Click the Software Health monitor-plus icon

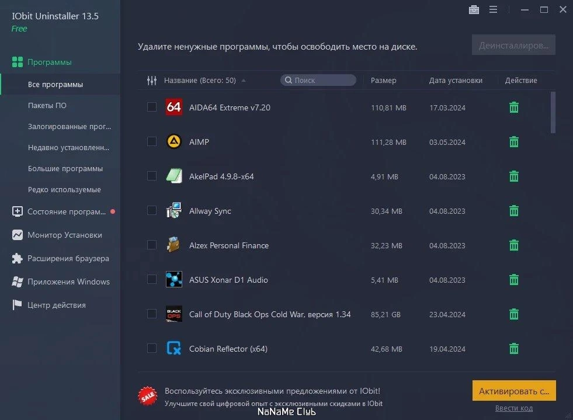point(17,211)
